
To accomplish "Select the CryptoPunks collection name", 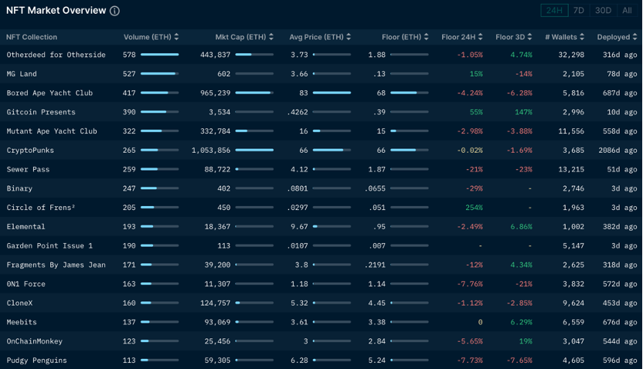I will (x=30, y=150).
